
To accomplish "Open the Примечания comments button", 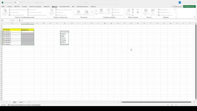I will [x=177, y=6].
